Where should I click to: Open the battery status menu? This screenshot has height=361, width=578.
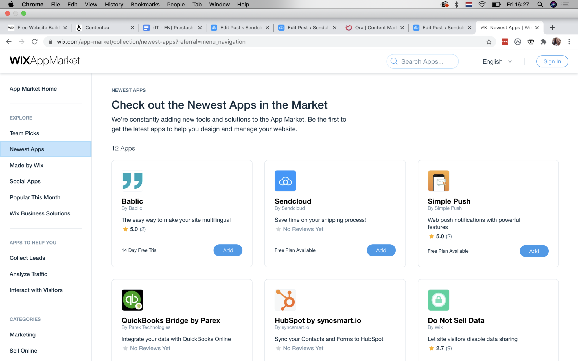[496, 4]
